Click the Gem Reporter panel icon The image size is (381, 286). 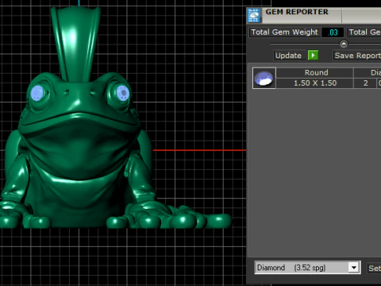pos(254,15)
